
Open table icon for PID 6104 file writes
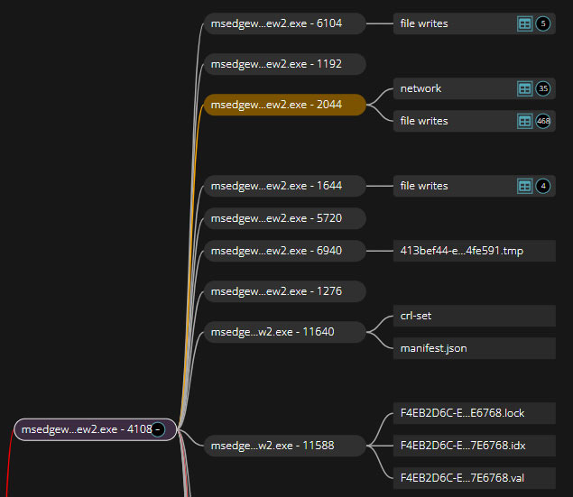(524, 24)
